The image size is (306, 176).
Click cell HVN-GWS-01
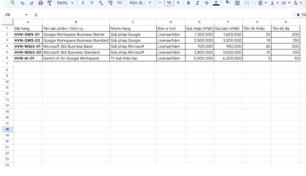click(28, 35)
